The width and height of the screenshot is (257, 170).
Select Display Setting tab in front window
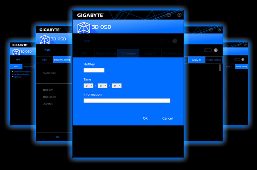coord(106,53)
